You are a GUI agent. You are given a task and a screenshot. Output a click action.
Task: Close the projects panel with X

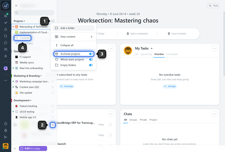click(16, 5)
